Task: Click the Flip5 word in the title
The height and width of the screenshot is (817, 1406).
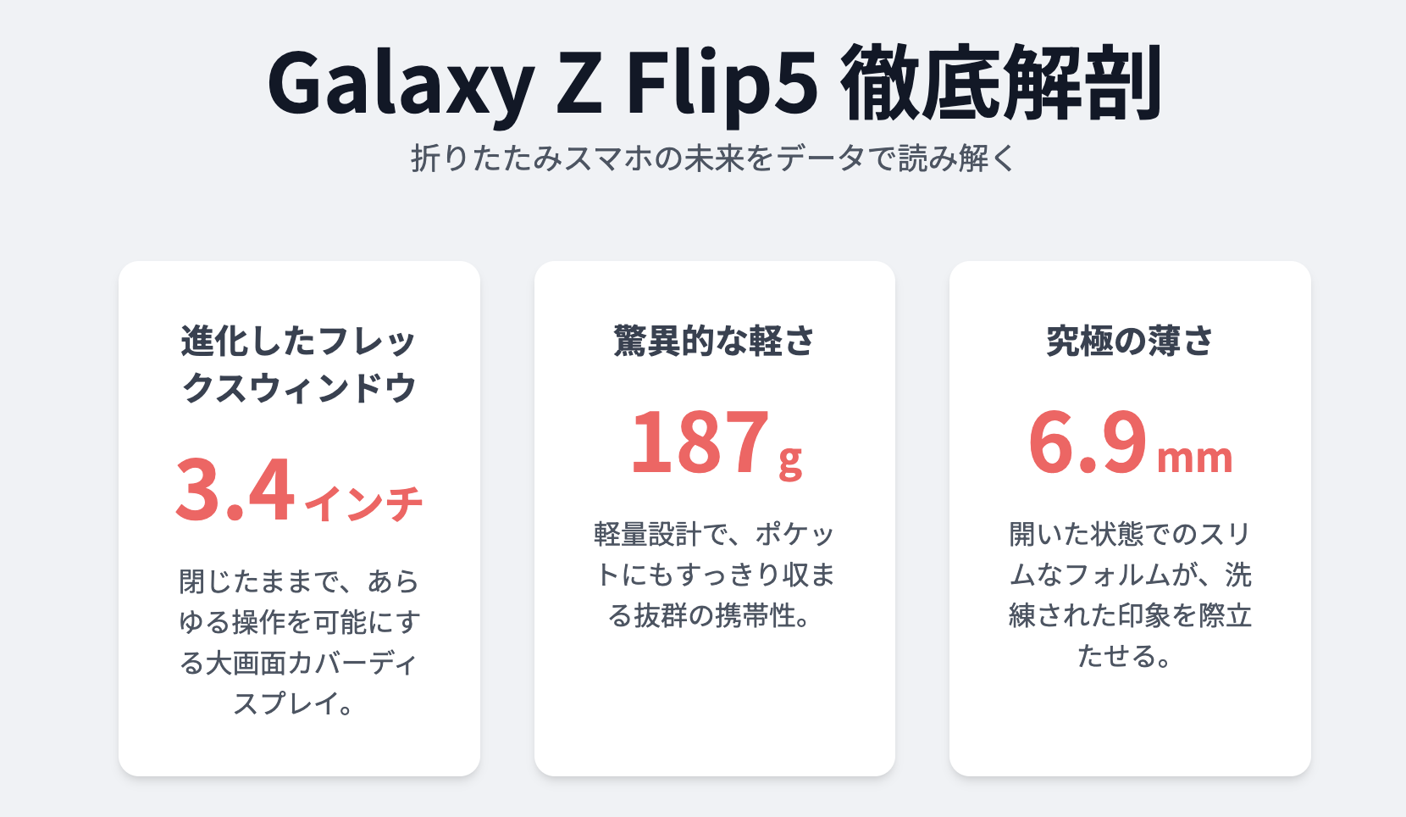Action: click(x=722, y=83)
